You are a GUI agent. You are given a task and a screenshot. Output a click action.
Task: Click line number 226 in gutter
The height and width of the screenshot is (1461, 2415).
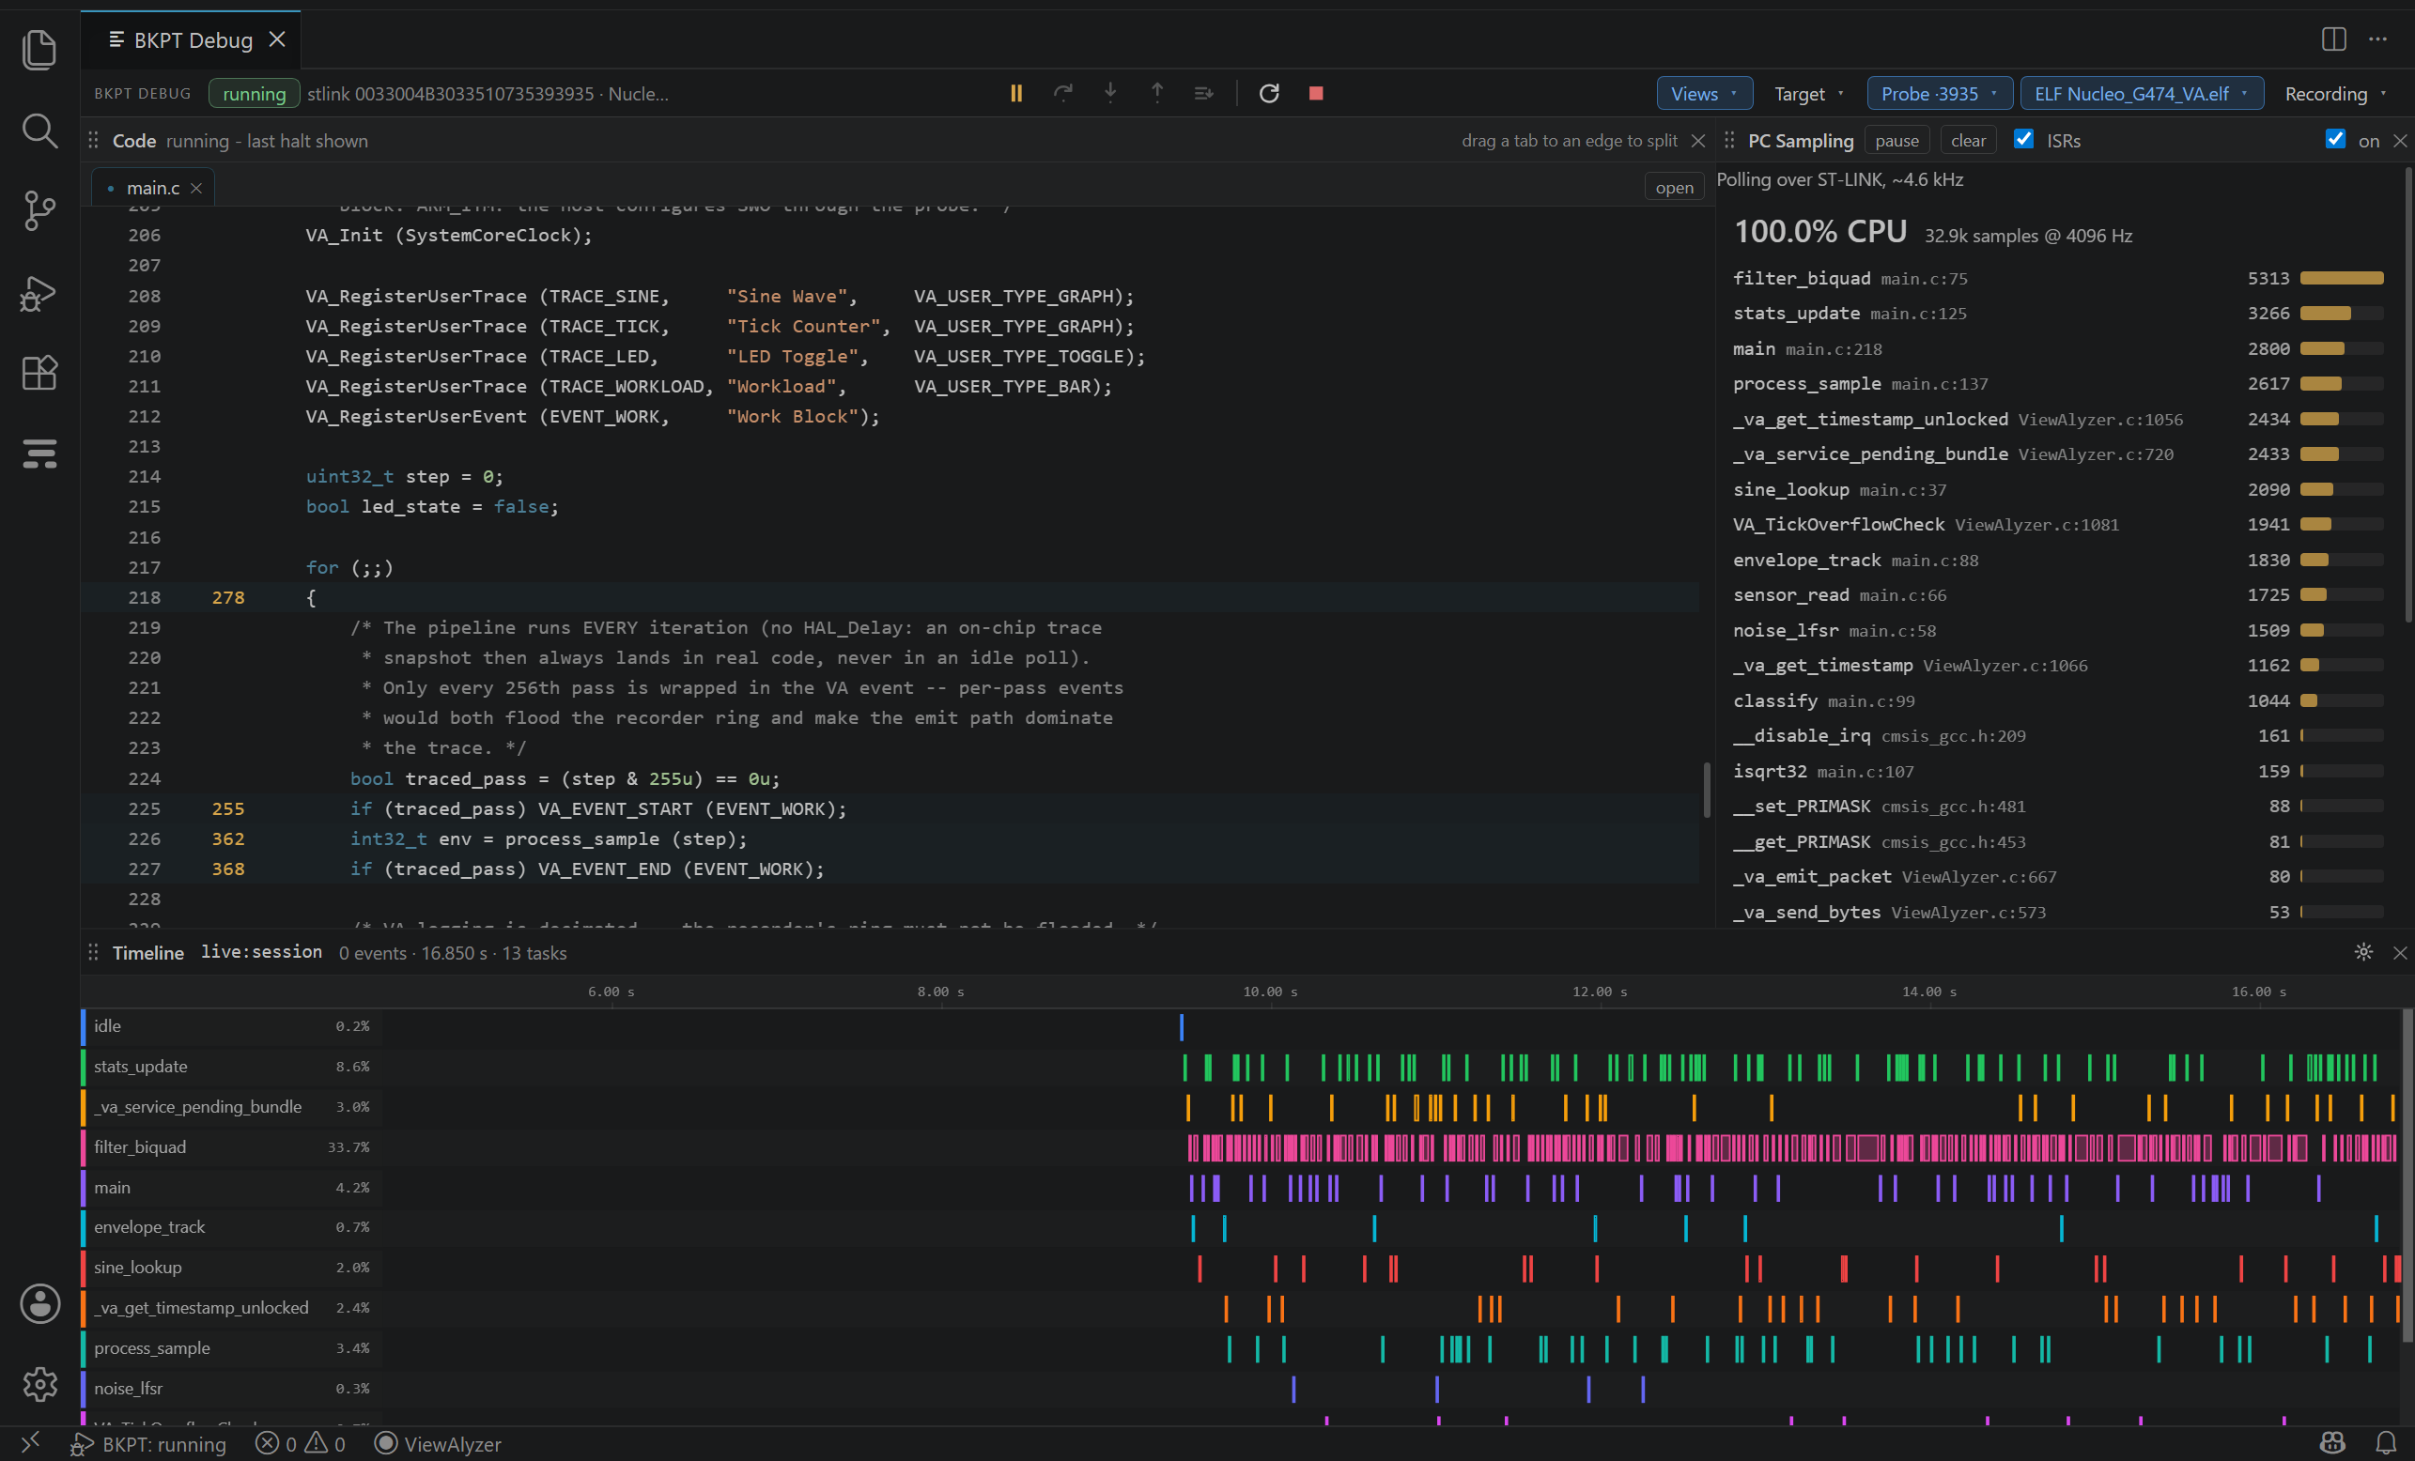(x=144, y=838)
